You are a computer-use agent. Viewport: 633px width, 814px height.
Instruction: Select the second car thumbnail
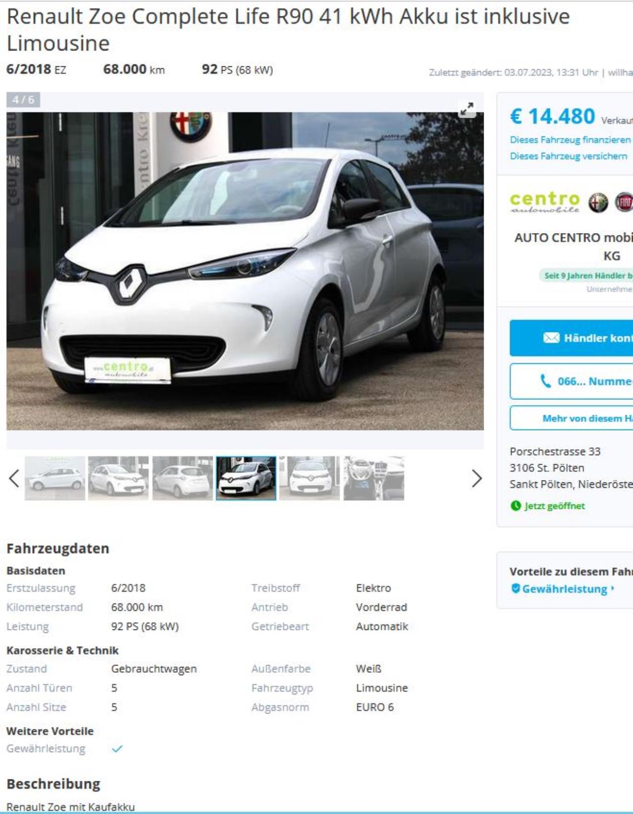pyautogui.click(x=118, y=478)
